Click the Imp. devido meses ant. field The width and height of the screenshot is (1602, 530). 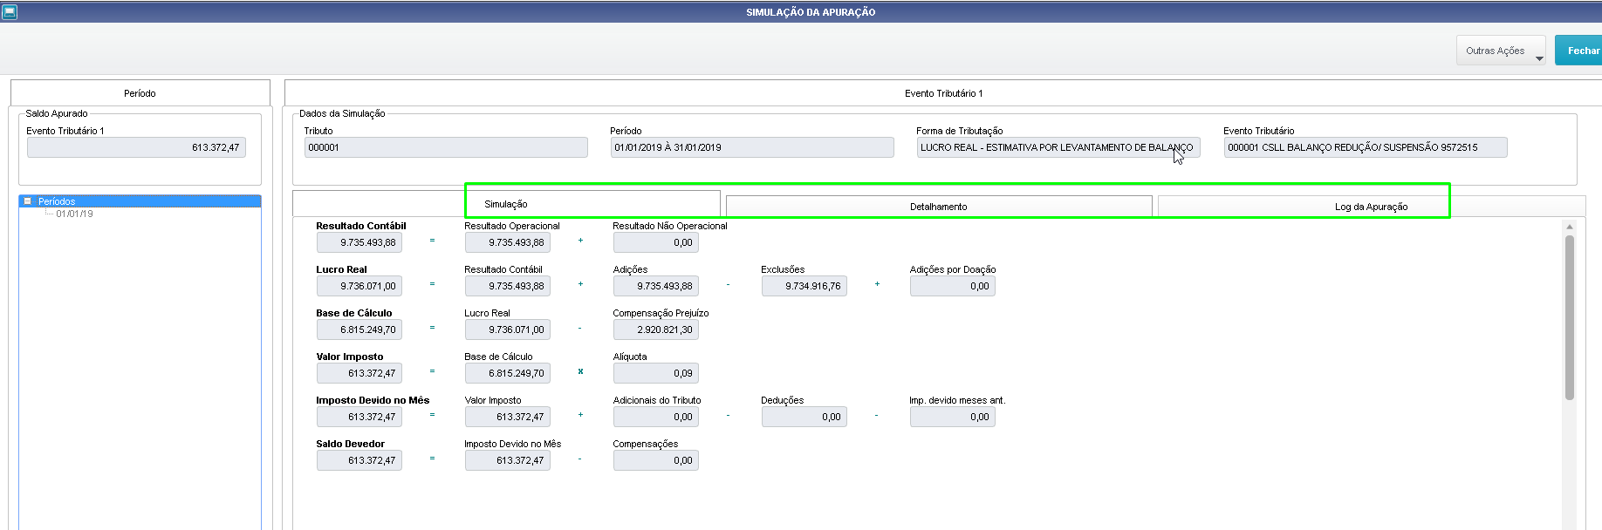tap(953, 417)
